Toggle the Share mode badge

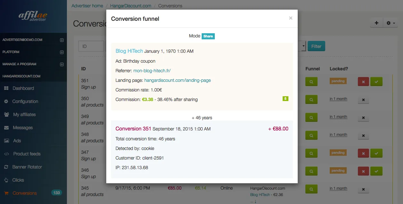click(208, 36)
